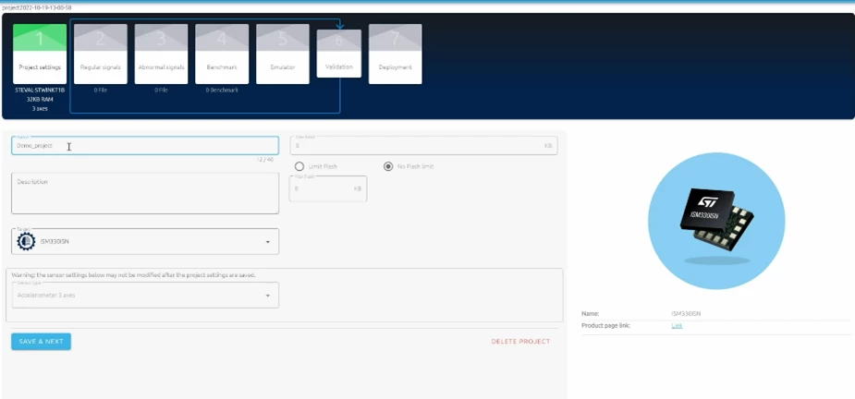Viewport: 855px width, 399px height.
Task: Open step 7 Deployment card
Action: [395, 54]
